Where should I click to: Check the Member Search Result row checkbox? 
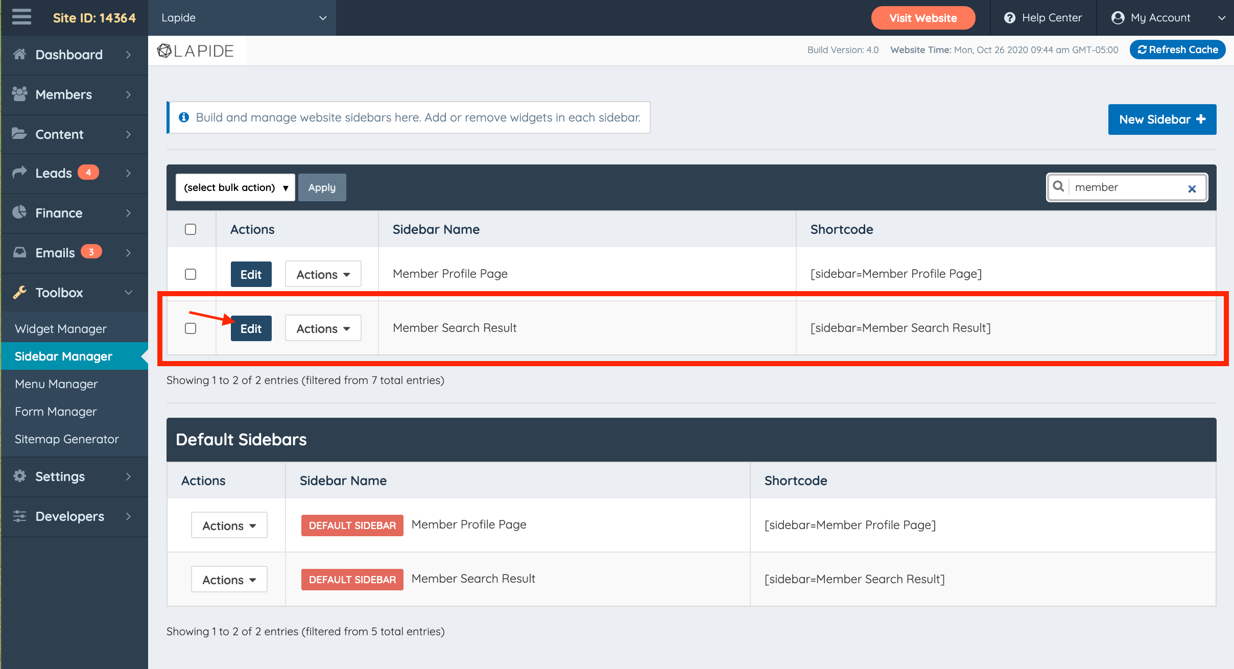click(191, 328)
